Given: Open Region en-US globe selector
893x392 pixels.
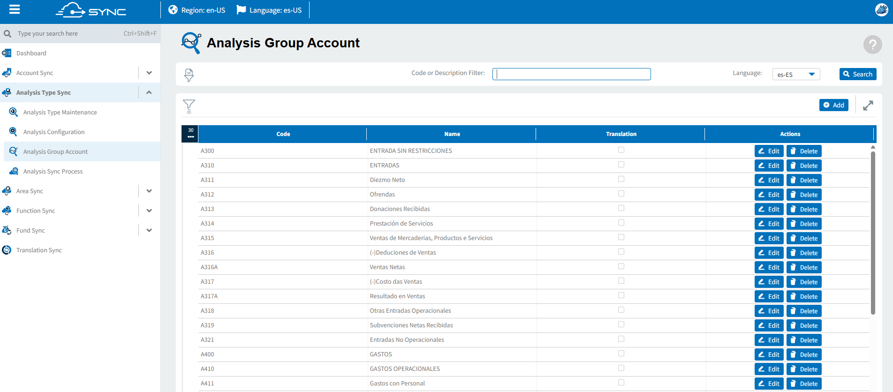Looking at the screenshot, I should point(197,10).
